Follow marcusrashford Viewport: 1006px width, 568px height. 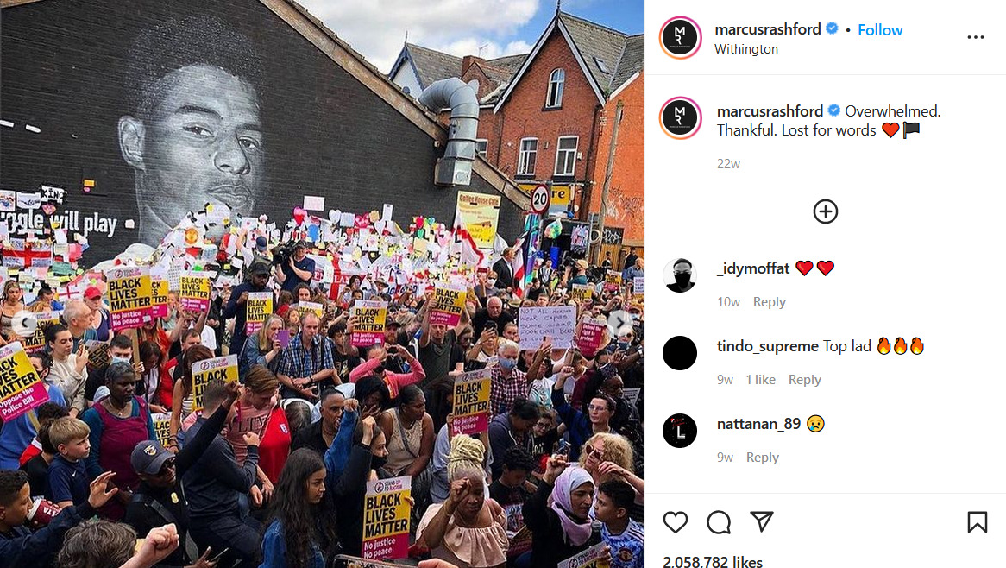point(880,30)
